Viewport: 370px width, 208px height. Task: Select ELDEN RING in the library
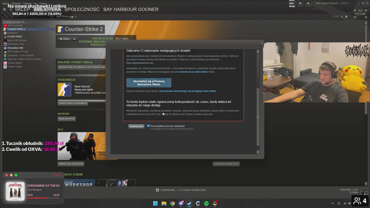(15, 37)
